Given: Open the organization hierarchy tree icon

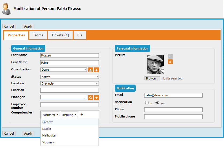Looking at the screenshot, I should coord(90,70).
